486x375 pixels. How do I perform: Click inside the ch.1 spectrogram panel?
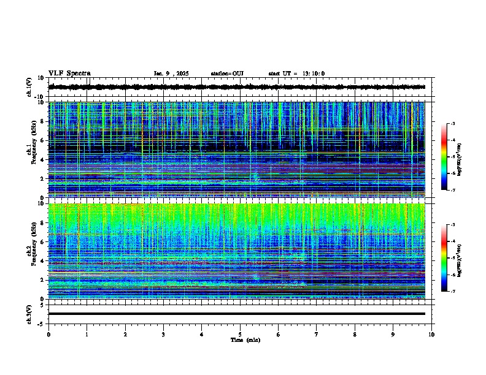[x=237, y=150]
